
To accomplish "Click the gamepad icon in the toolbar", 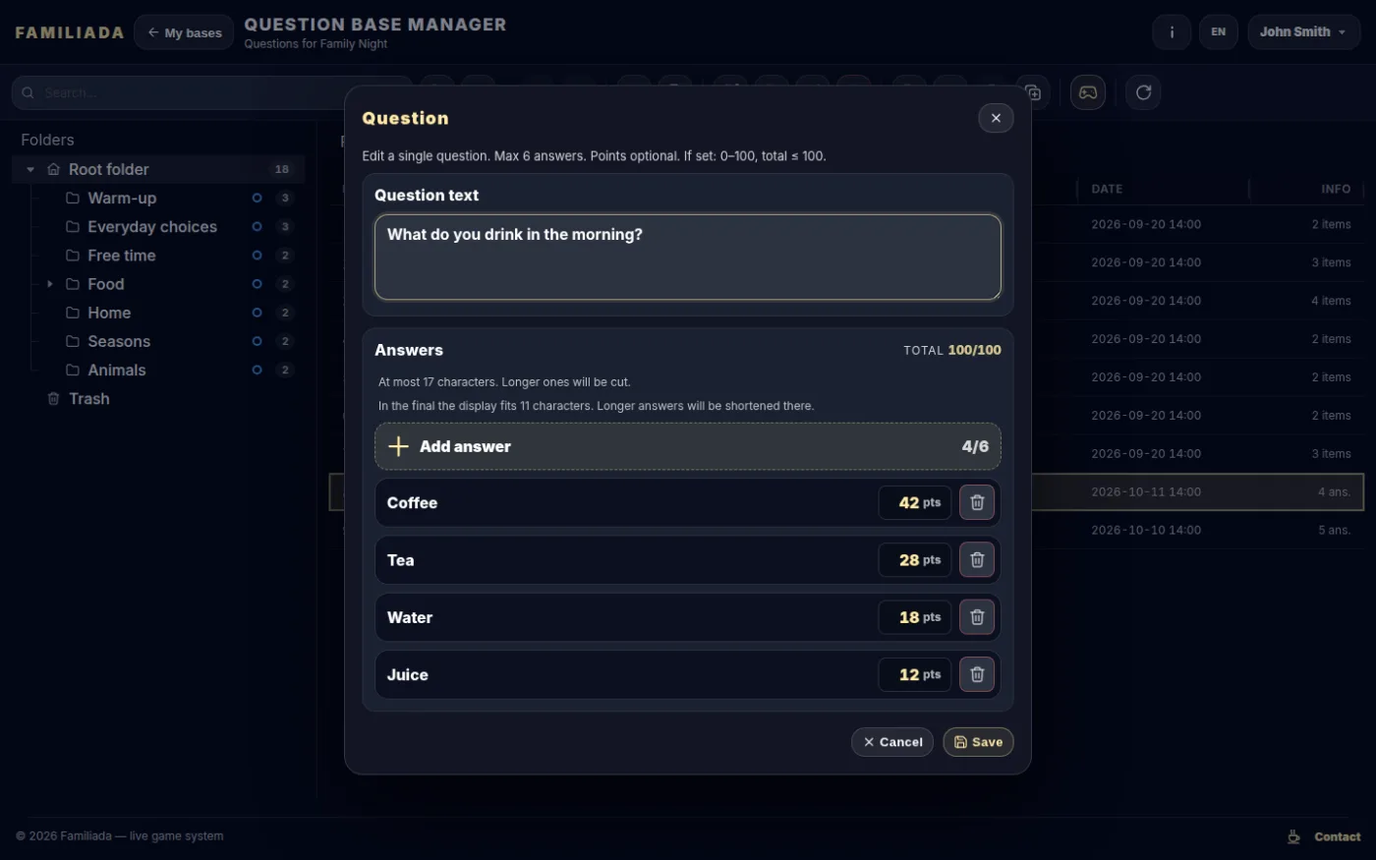I will point(1088,92).
